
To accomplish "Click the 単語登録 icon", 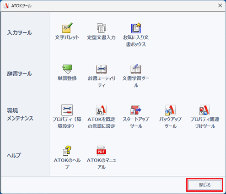I will pyautogui.click(x=67, y=69).
